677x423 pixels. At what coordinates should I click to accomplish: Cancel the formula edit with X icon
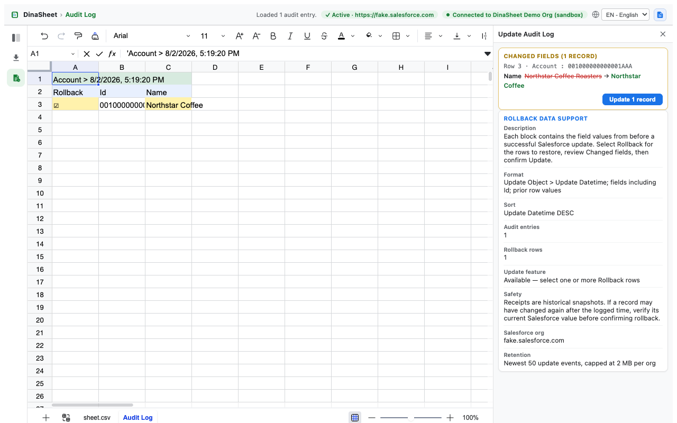click(87, 54)
